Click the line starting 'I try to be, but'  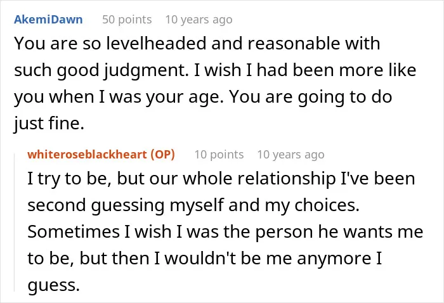pyautogui.click(x=221, y=179)
